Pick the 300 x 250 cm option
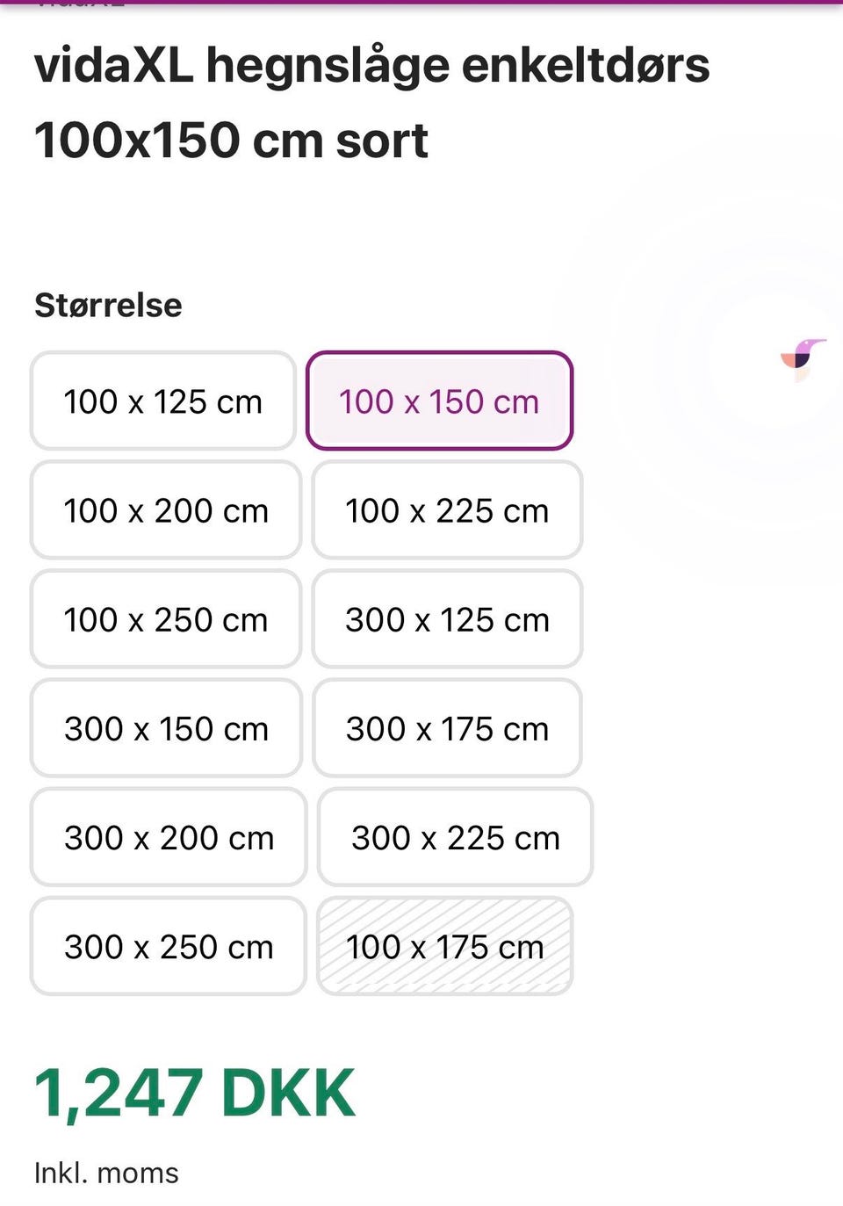 pos(169,946)
